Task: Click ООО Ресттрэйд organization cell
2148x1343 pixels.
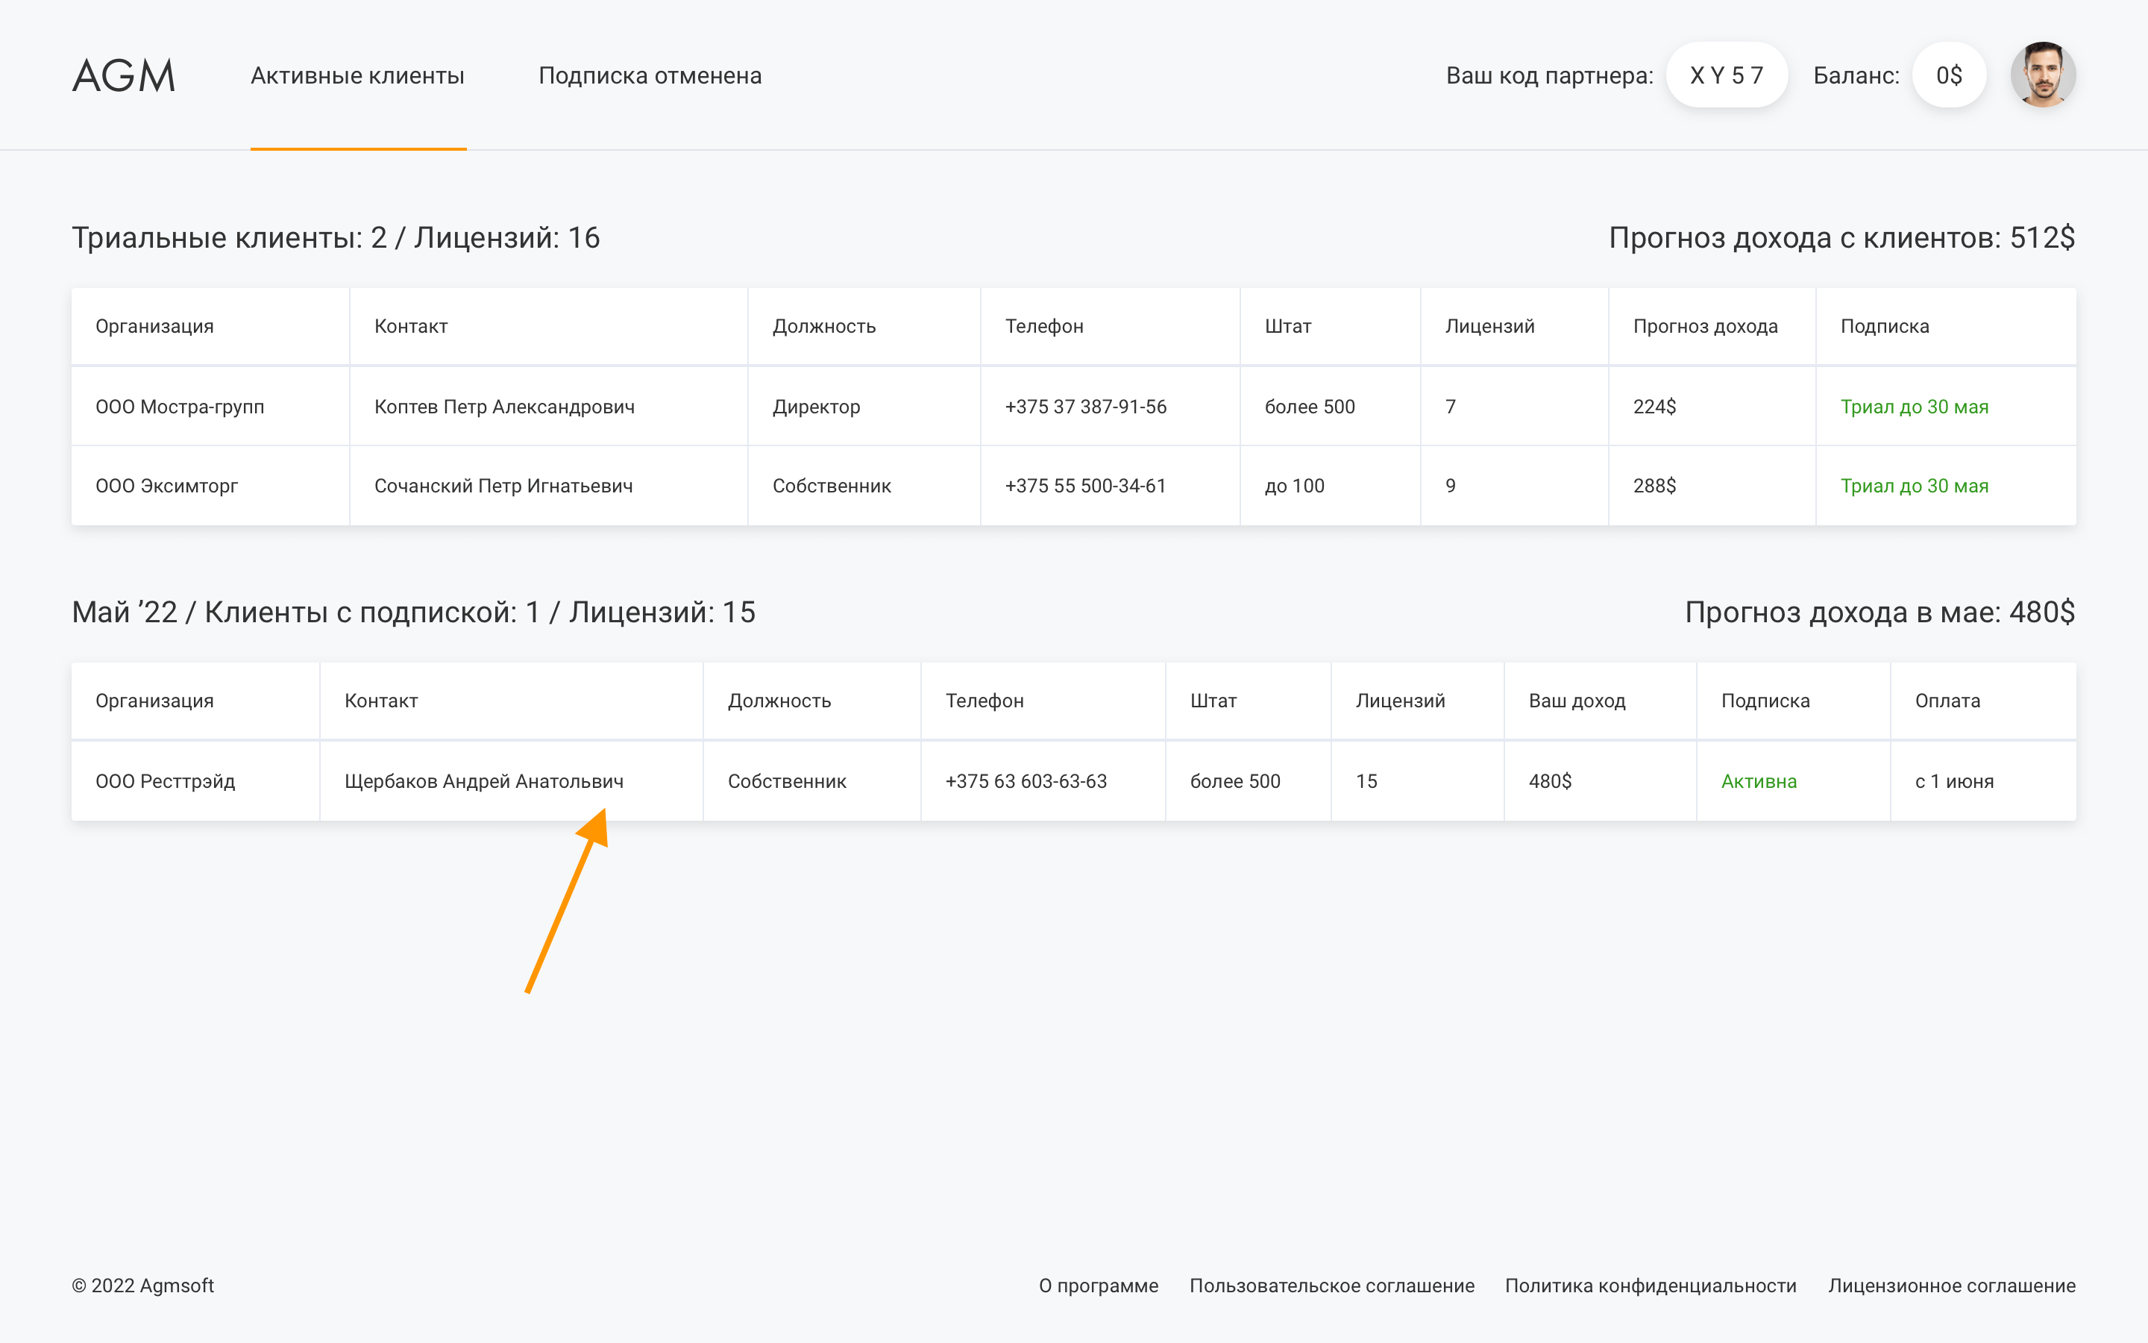Action: pos(165,782)
